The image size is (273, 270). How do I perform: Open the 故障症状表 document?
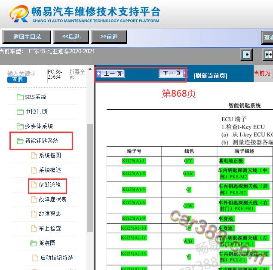click(x=52, y=199)
